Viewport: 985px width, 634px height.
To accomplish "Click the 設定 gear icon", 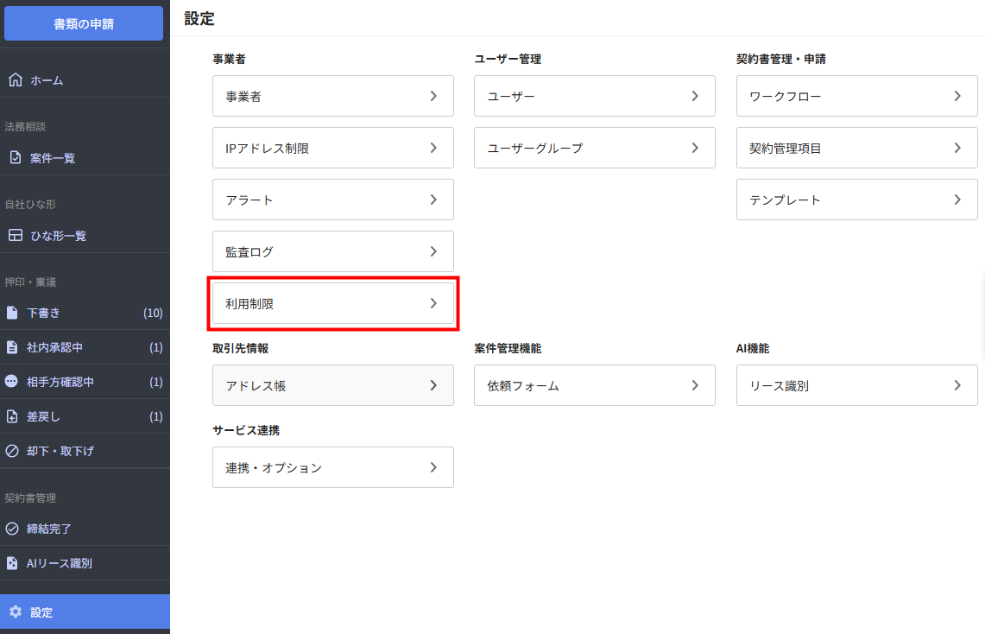I will click(x=15, y=612).
